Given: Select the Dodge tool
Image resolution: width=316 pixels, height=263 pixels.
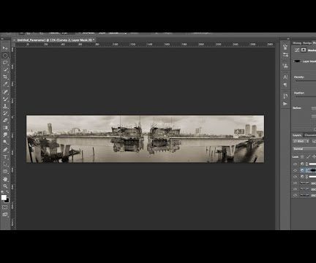Looking at the screenshot, I should click(5, 142).
